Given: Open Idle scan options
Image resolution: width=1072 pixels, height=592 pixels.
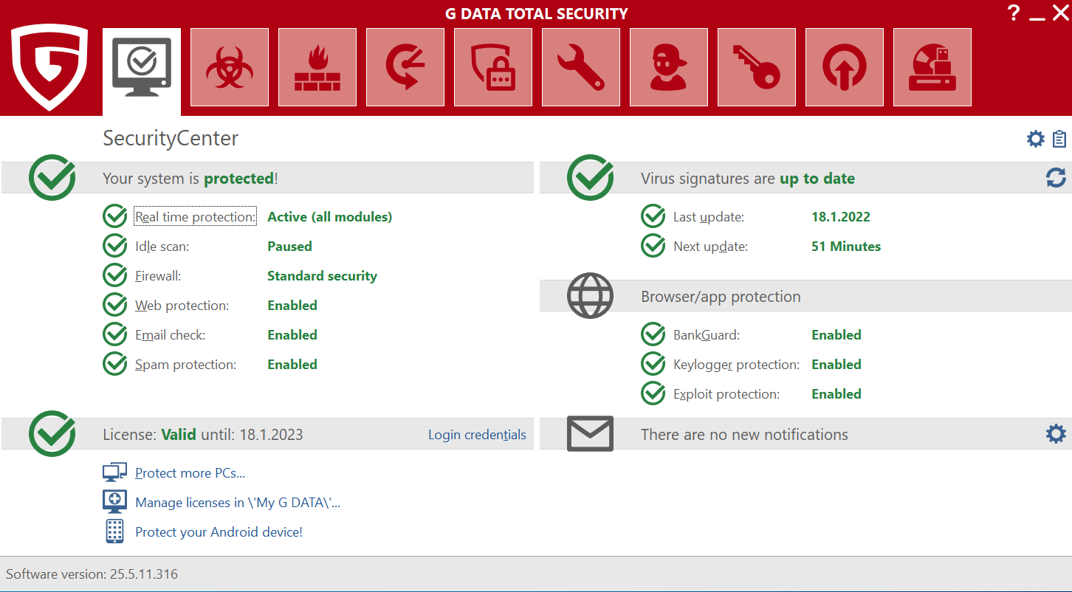Looking at the screenshot, I should click(162, 247).
